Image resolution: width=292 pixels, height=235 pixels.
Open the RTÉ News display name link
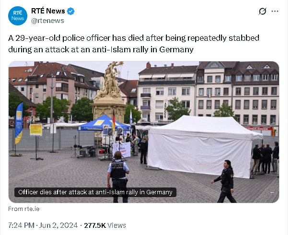point(48,11)
